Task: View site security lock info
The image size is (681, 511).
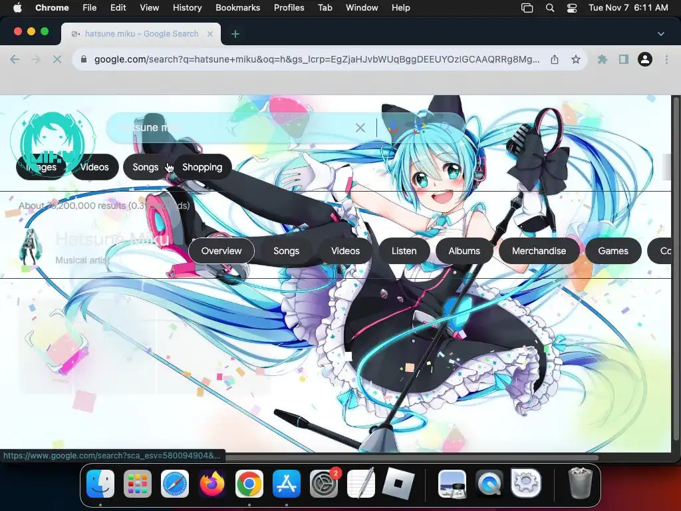Action: (x=84, y=59)
